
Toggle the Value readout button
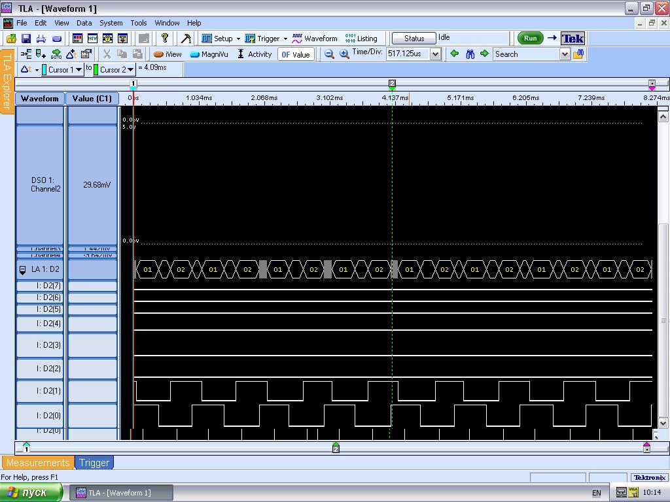point(295,54)
